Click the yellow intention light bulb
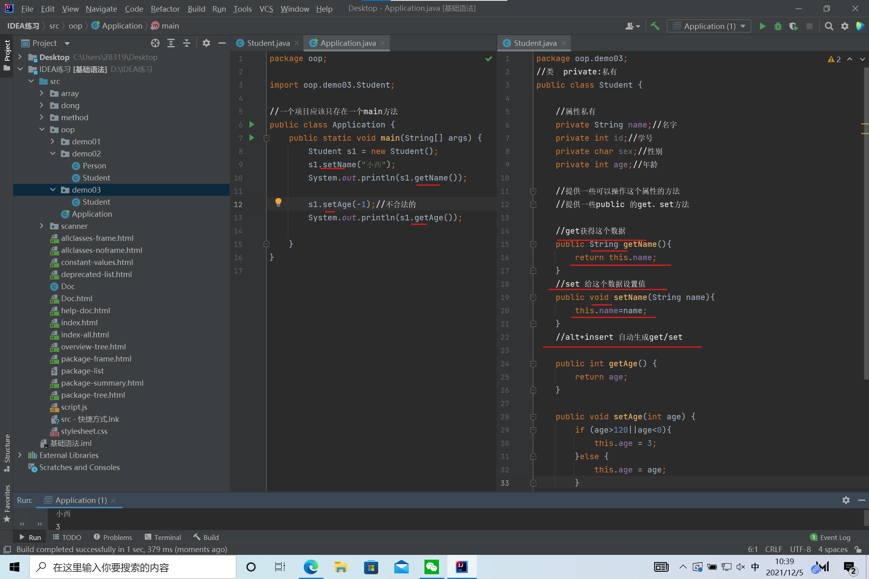Screen dimensions: 869x579 278,202
